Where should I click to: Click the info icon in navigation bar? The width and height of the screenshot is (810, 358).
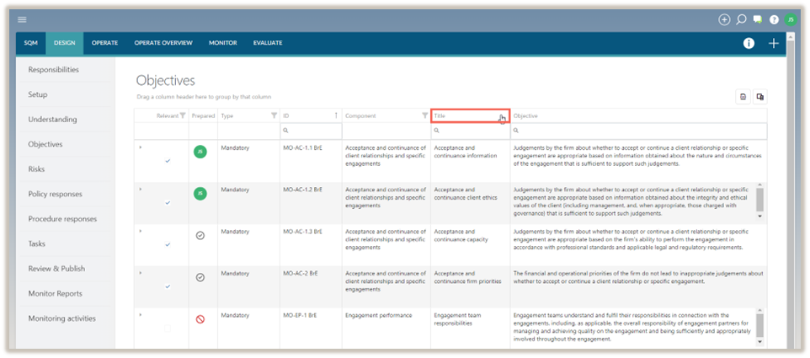[749, 44]
